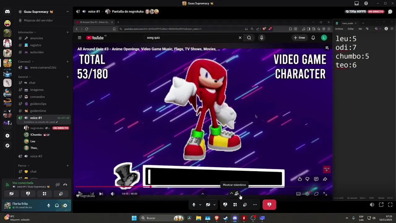396x223 pixels.
Task: Deafen with the headphones icon
Action: [x=57, y=205]
